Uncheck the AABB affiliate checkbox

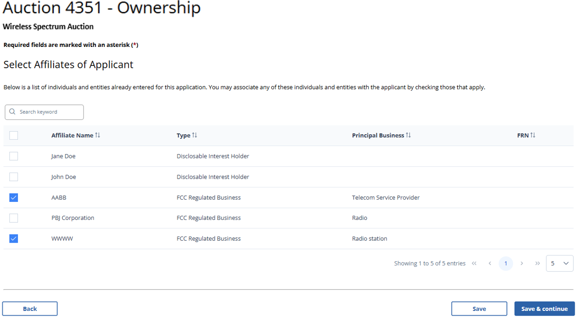pos(14,198)
